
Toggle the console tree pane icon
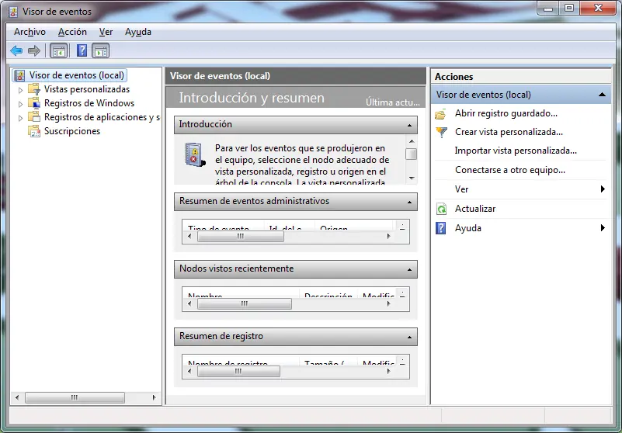coord(59,50)
